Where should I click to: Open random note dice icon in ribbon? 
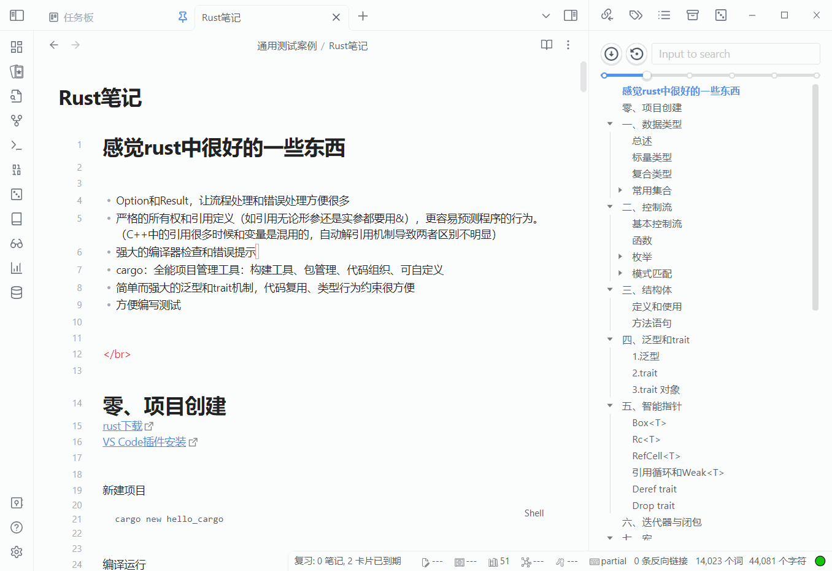17,194
